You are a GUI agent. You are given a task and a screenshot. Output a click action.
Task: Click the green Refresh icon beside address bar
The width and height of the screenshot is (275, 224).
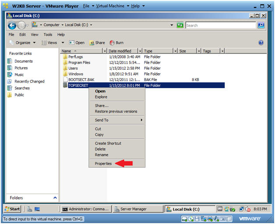(180, 25)
